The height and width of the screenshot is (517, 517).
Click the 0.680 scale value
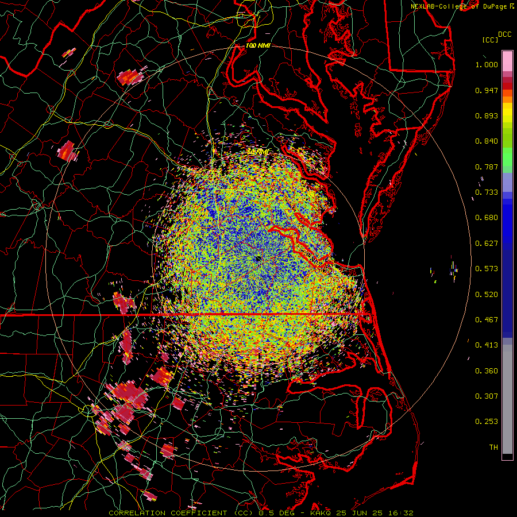(487, 218)
